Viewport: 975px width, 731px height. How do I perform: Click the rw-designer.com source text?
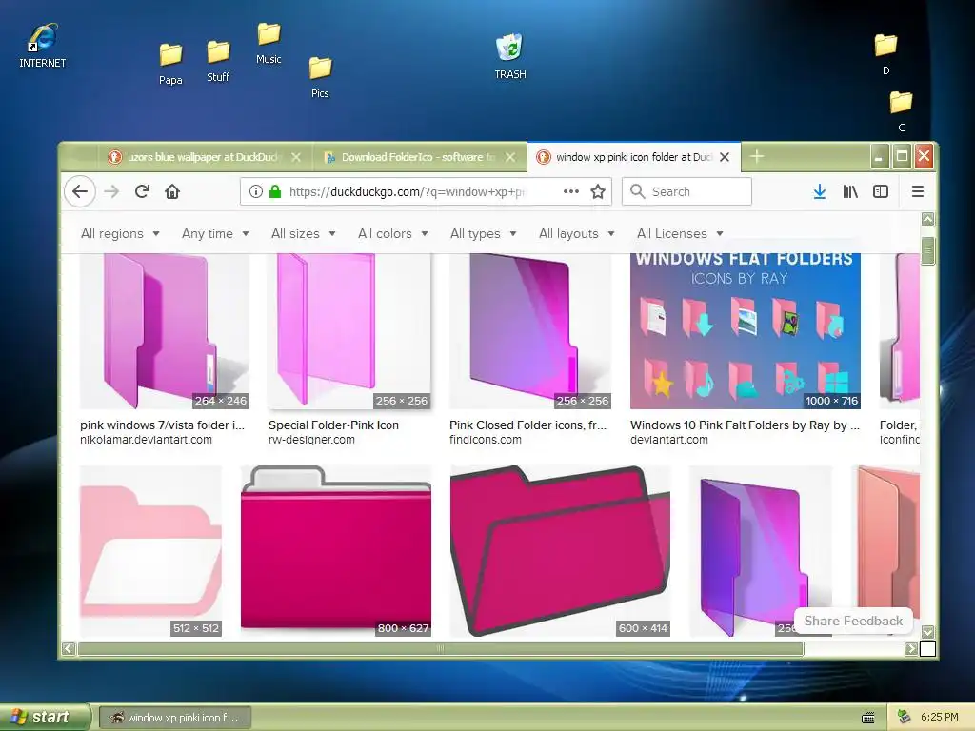tap(311, 440)
